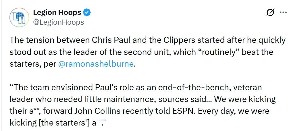Click the Legion Hoops display name
This screenshot has height=131, width=291.
(57, 12)
